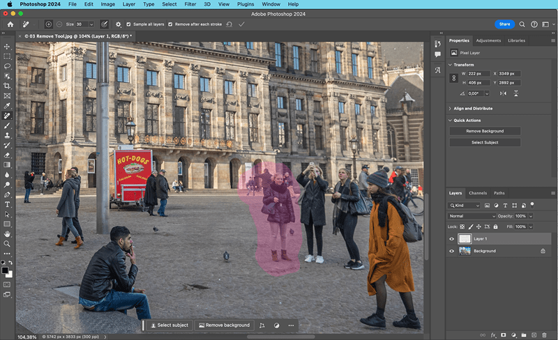The height and width of the screenshot is (340, 558).
Task: Create a new layer with plus icon
Action: (x=534, y=335)
